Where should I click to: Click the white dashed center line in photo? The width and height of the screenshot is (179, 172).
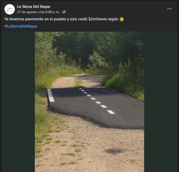(97, 101)
